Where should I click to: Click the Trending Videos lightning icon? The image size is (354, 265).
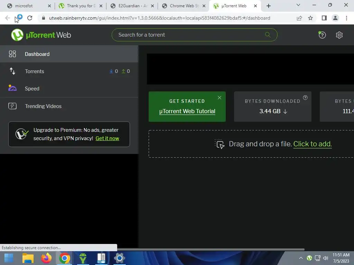point(12,106)
